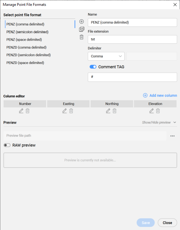This screenshot has height=230, width=180.
Task: Open the Comma delimiter dropdown
Action: click(x=106, y=56)
